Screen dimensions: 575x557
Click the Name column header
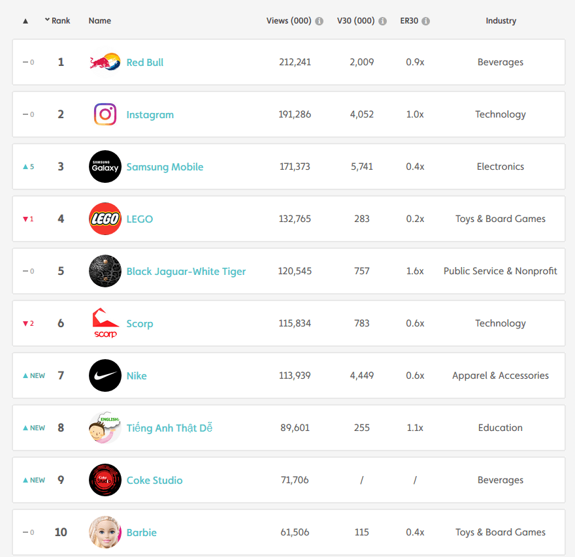(100, 20)
